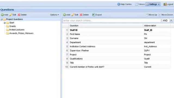Export the questions list
Image resolution: width=174 pixels, height=98 pixels.
coord(97,15)
